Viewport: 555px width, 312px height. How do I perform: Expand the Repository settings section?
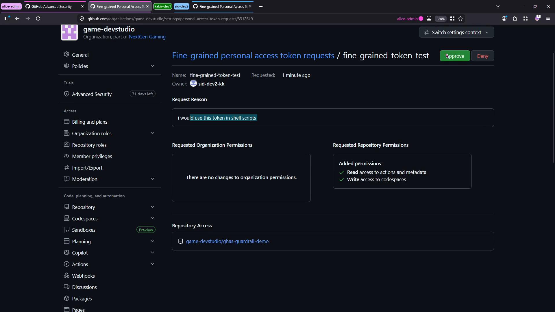(152, 207)
